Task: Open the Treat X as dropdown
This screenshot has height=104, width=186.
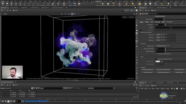Action: [161, 35]
